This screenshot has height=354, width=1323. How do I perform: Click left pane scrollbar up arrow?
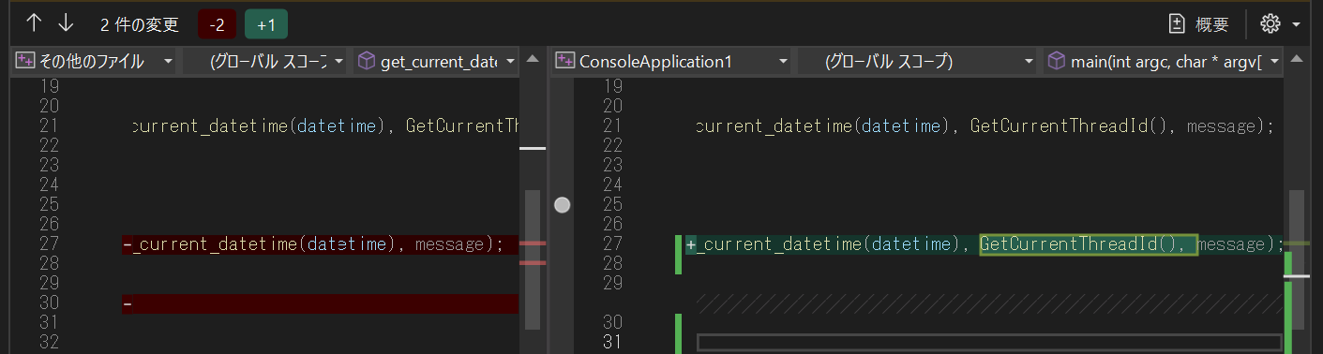(533, 60)
